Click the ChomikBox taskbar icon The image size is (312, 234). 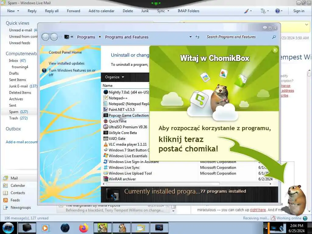tap(103, 228)
